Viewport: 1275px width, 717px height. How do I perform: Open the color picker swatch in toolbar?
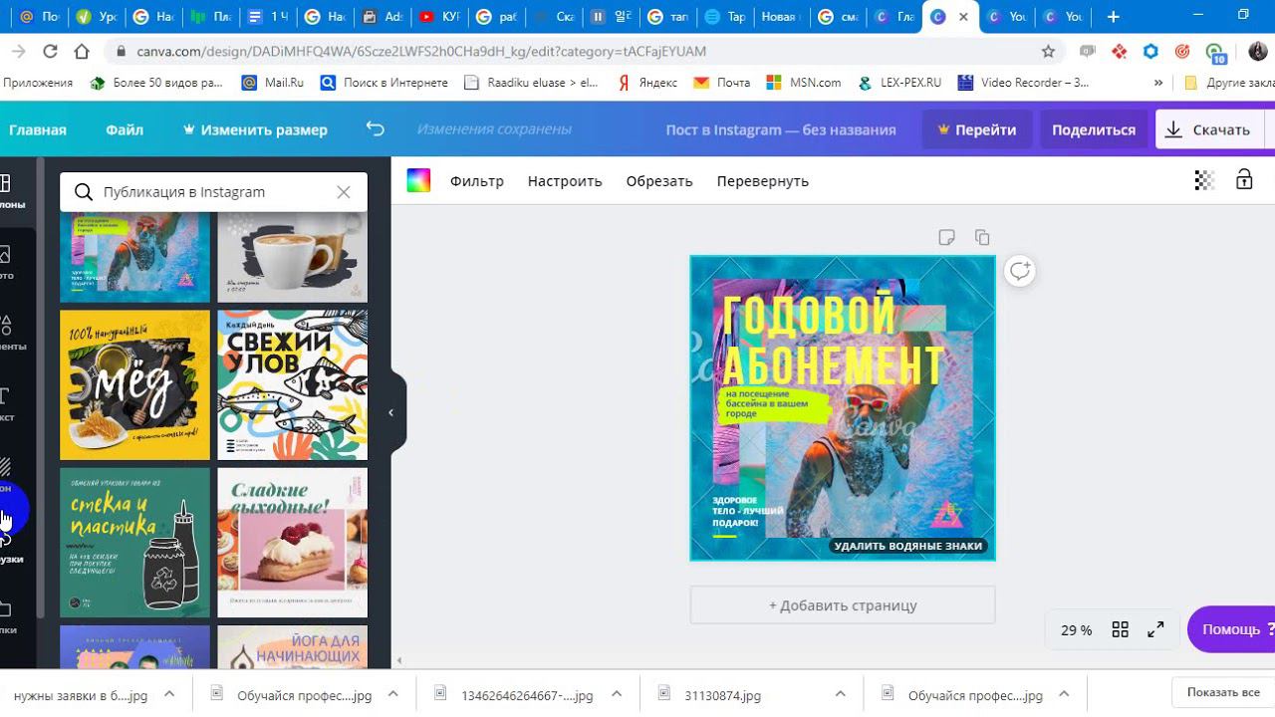coord(418,180)
